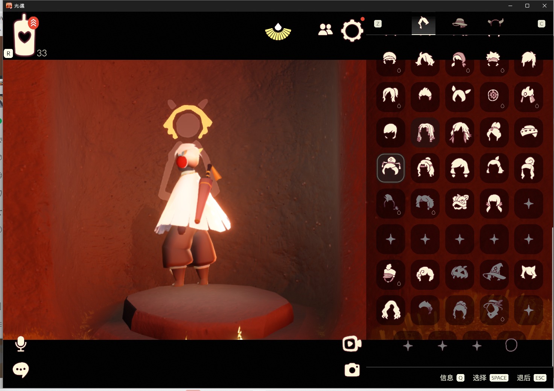Click the hairstyle list scrollbar
The image size is (554, 391).
pyautogui.click(x=552, y=297)
